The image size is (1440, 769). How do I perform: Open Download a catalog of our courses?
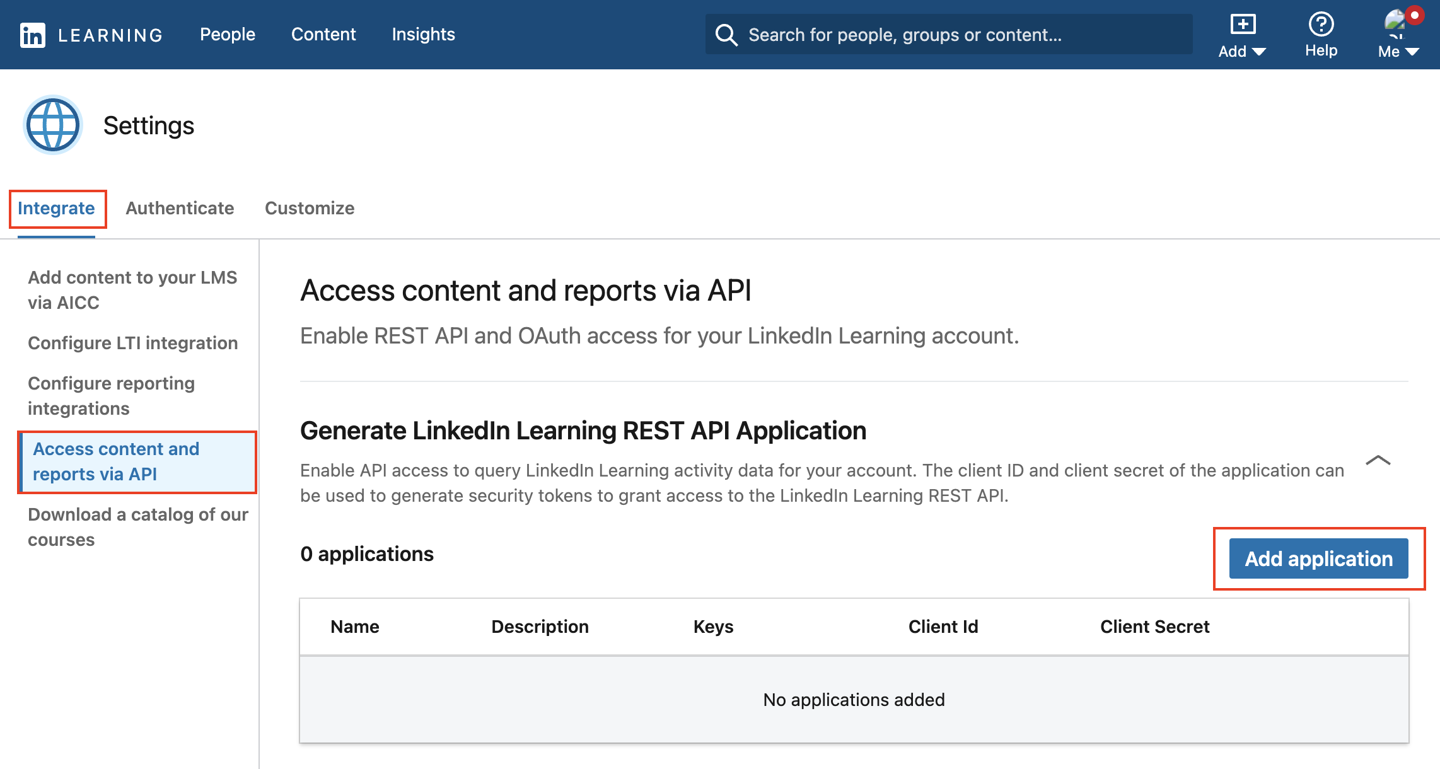pyautogui.click(x=138, y=527)
